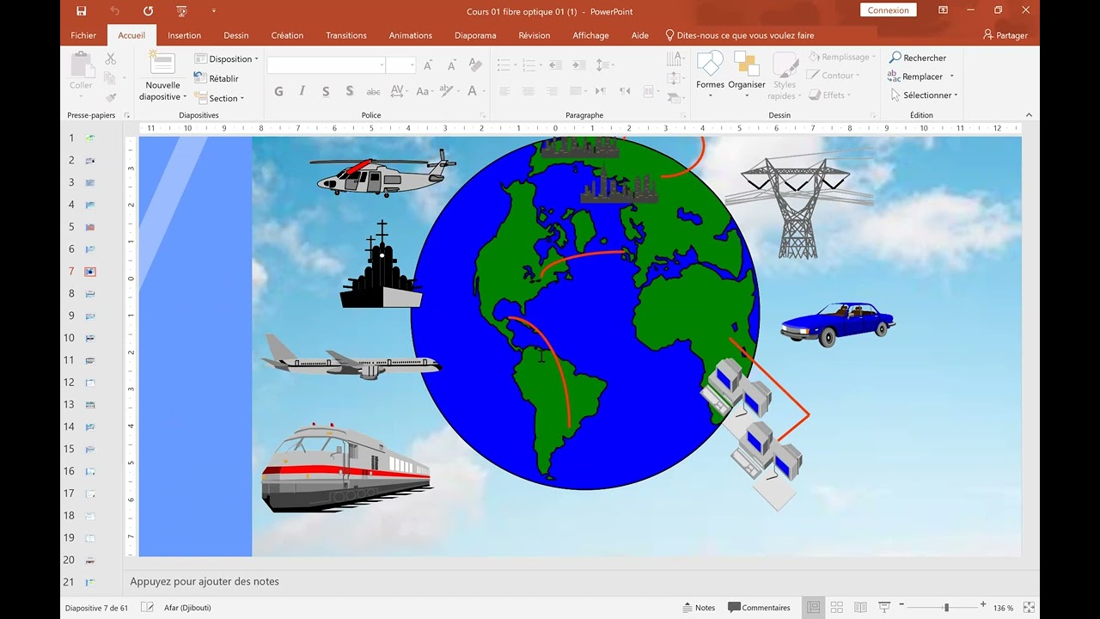Open the Fichier menu
This screenshot has width=1100, height=619.
[x=83, y=35]
